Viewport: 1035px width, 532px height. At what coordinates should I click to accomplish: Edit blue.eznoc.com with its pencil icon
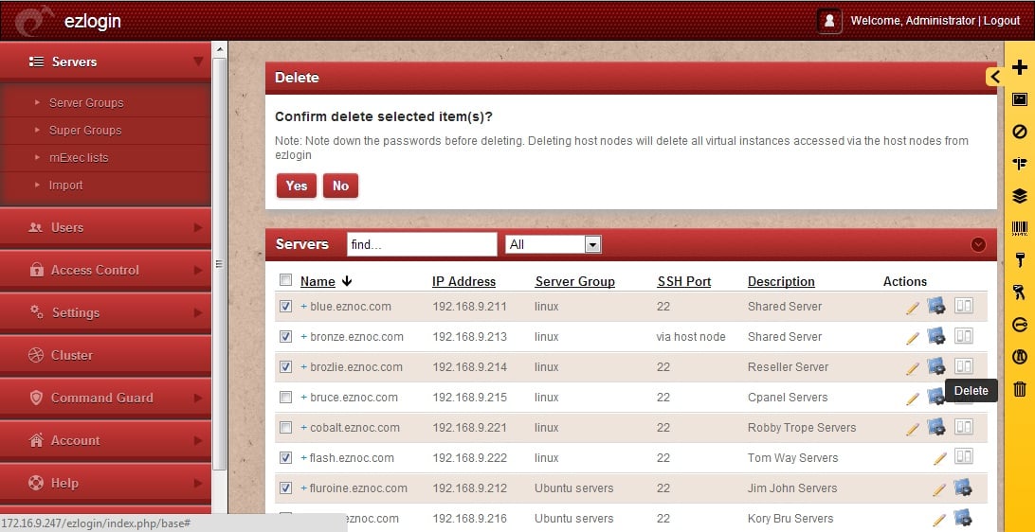click(912, 308)
